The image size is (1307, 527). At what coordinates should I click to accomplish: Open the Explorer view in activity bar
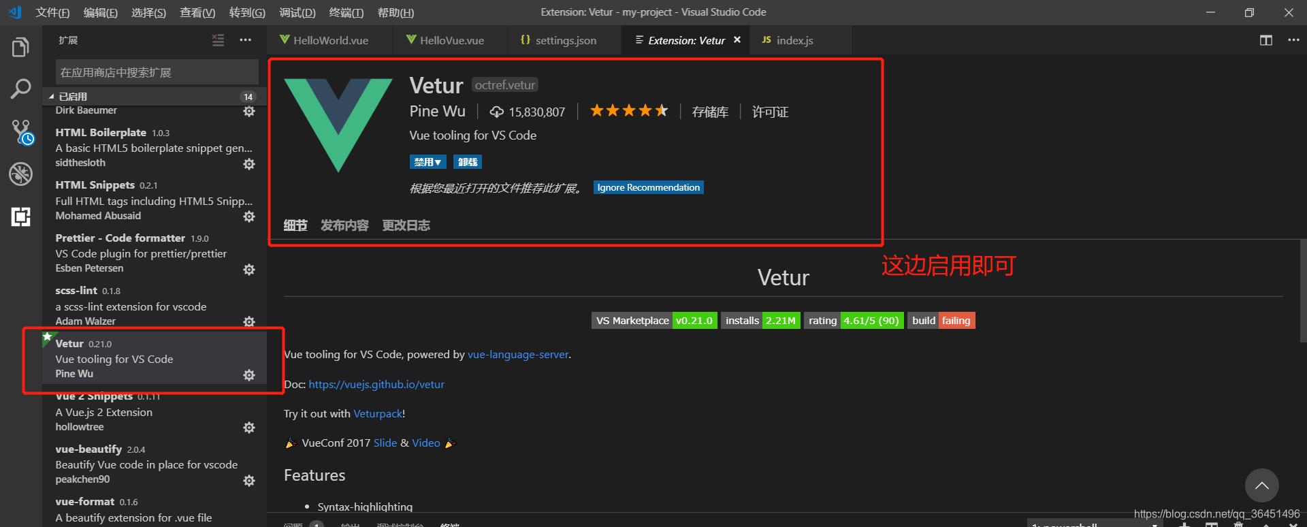point(20,48)
